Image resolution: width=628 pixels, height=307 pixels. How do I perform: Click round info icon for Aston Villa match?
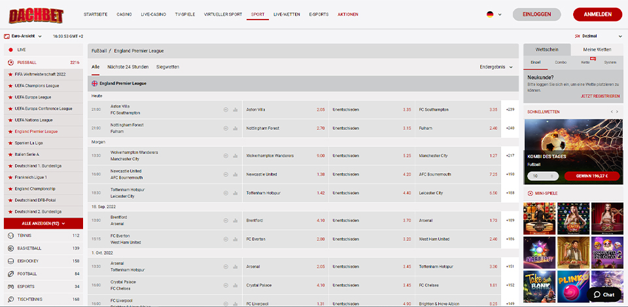tap(226, 110)
